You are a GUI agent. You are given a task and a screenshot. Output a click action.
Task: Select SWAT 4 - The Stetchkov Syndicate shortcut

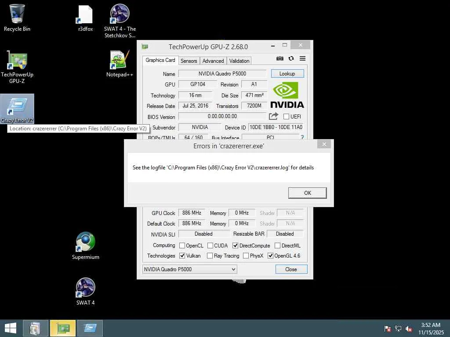coord(120,21)
